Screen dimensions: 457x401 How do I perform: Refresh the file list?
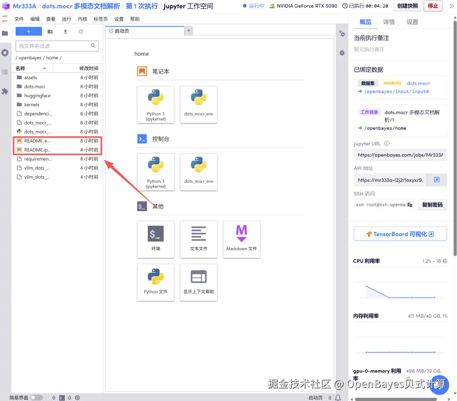pos(81,31)
